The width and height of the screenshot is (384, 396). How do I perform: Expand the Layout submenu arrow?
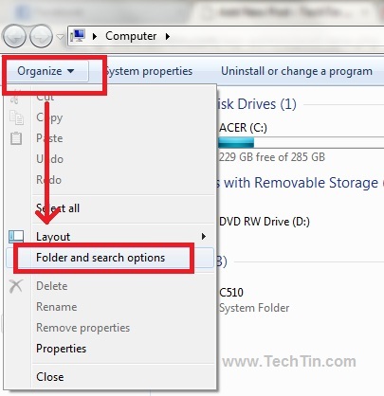(204, 236)
